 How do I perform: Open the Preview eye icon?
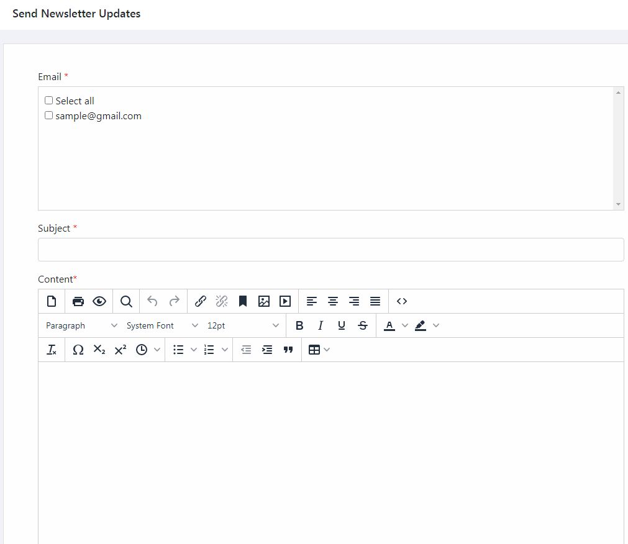99,301
